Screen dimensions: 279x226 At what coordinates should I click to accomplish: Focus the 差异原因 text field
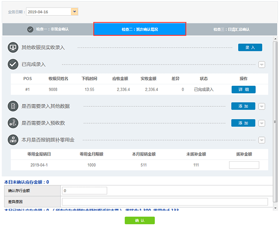coord(165,202)
